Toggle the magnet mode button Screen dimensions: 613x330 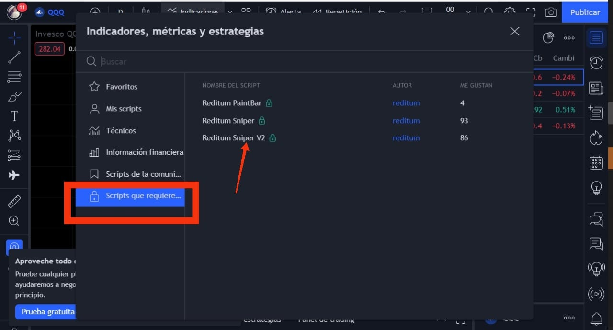pyautogui.click(x=14, y=247)
